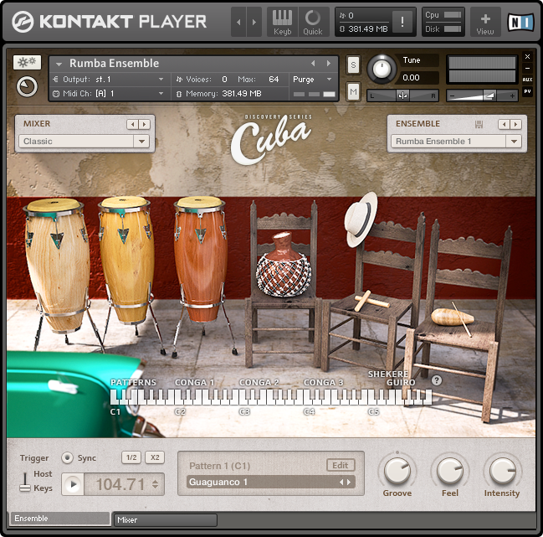Enable the Sync radio button
Viewport: 543px width, 537px height.
coord(67,458)
